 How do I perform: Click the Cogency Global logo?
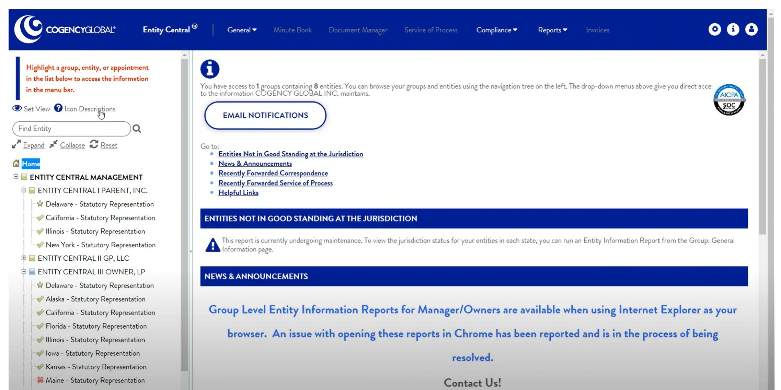click(65, 29)
